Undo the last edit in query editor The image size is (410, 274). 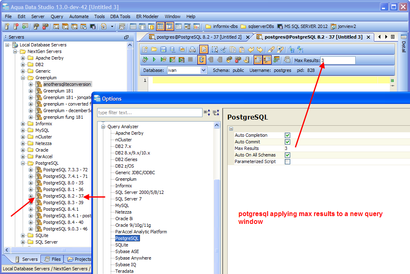(251, 50)
